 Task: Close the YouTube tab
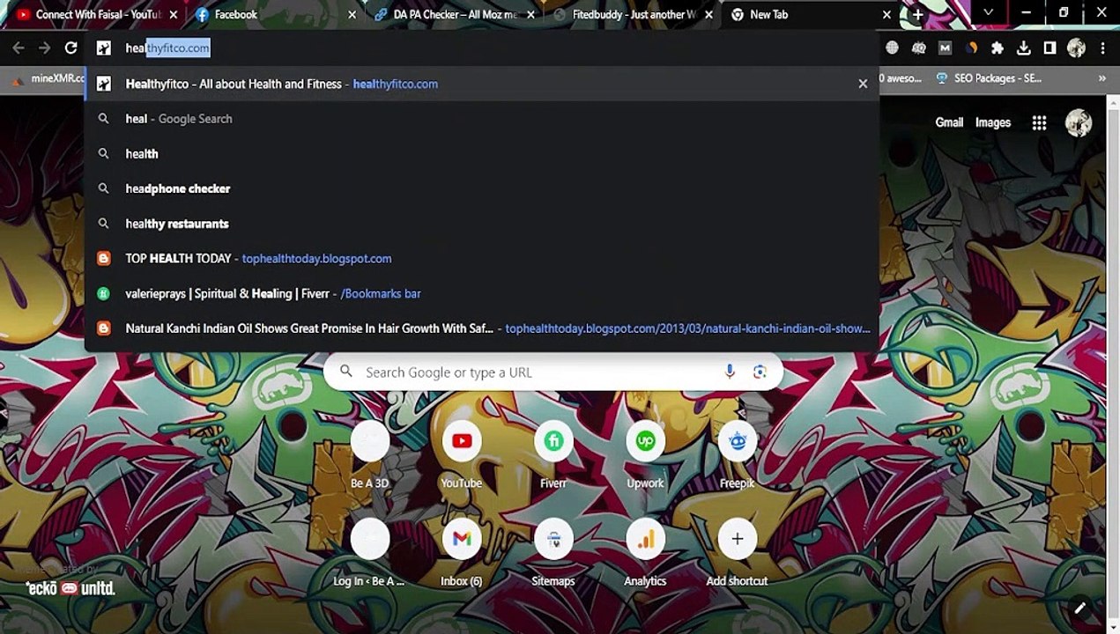[174, 15]
